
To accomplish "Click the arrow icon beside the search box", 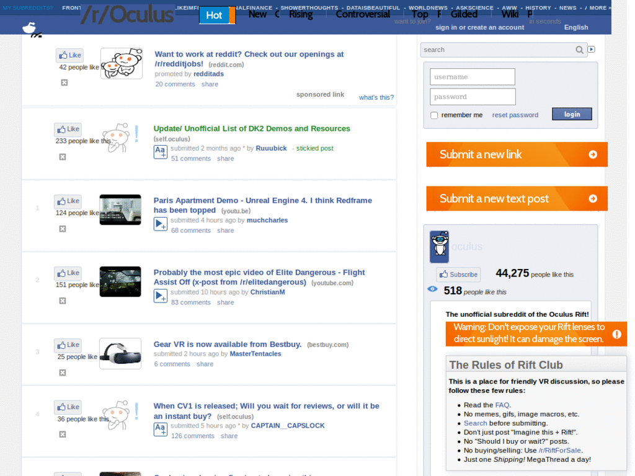I will coord(592,50).
